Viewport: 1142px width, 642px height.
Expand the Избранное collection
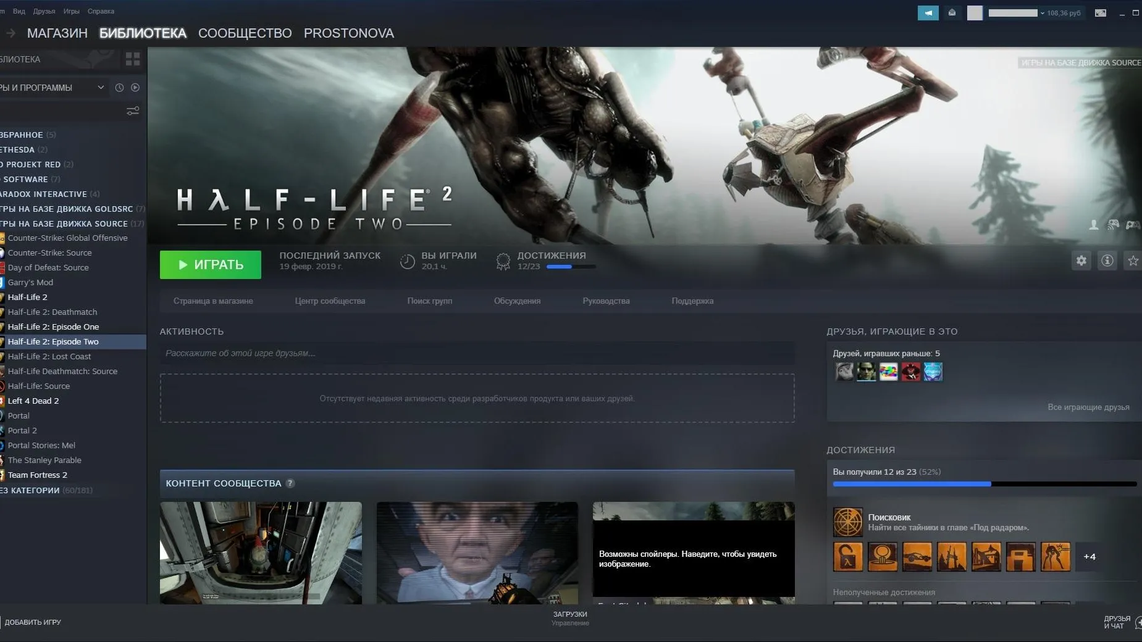point(28,135)
